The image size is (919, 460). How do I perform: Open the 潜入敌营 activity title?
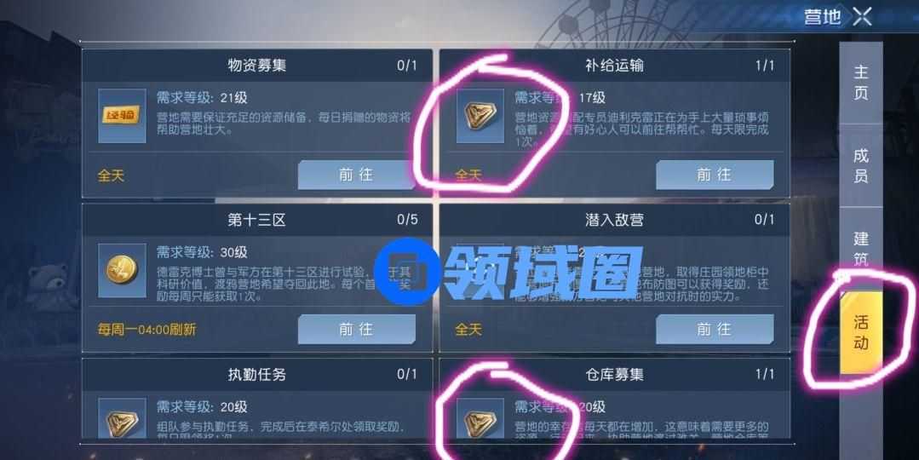(614, 220)
